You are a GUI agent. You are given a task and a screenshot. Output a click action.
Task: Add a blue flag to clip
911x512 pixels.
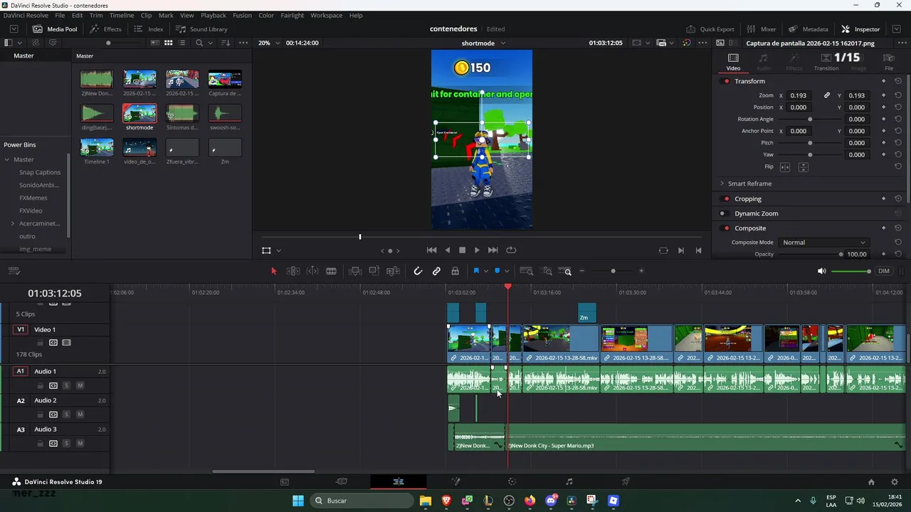click(476, 271)
